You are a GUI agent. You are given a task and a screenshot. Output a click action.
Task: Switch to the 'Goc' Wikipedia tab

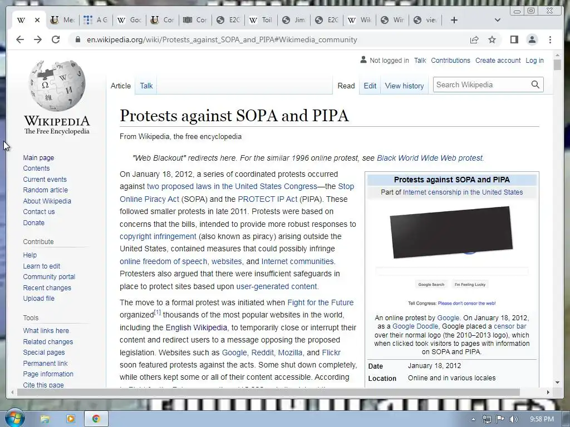tap(129, 20)
